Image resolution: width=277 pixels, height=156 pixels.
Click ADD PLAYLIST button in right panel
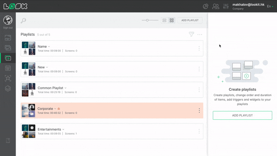click(242, 115)
